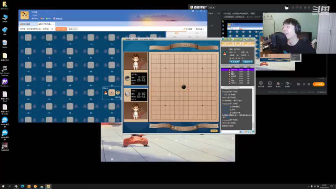336x189 pixels.
Task: Open the Administrator folder on desktop
Action: (x=5, y=5)
